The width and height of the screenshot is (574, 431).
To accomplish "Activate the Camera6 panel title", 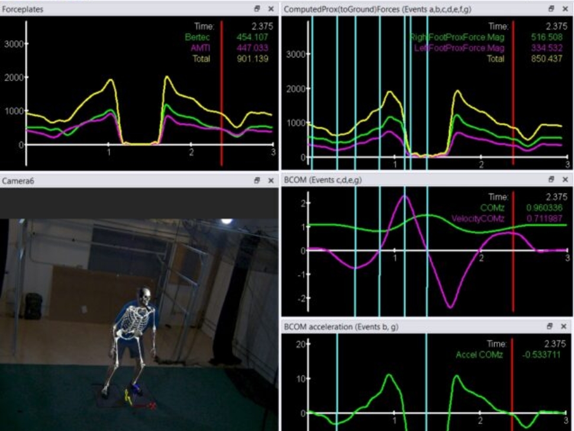I will [17, 181].
